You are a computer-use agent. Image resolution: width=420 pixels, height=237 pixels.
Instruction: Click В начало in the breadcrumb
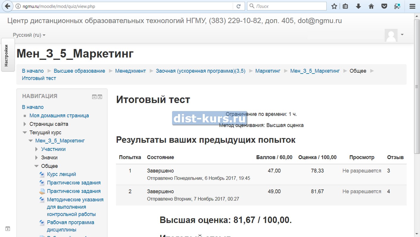tap(33, 71)
